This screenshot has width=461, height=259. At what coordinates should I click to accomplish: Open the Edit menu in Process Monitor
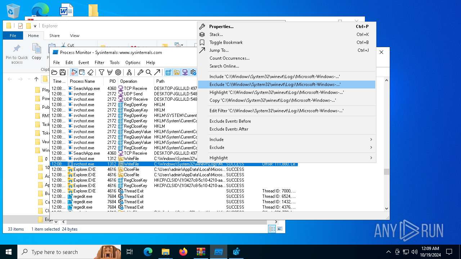tap(69, 63)
